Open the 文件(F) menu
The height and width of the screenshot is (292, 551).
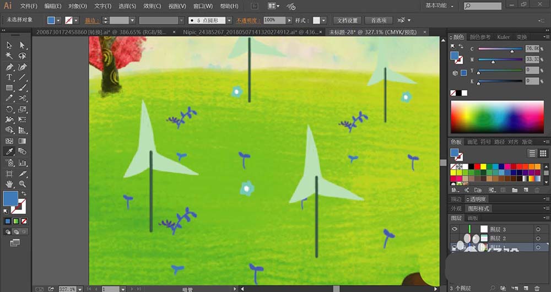point(29,6)
